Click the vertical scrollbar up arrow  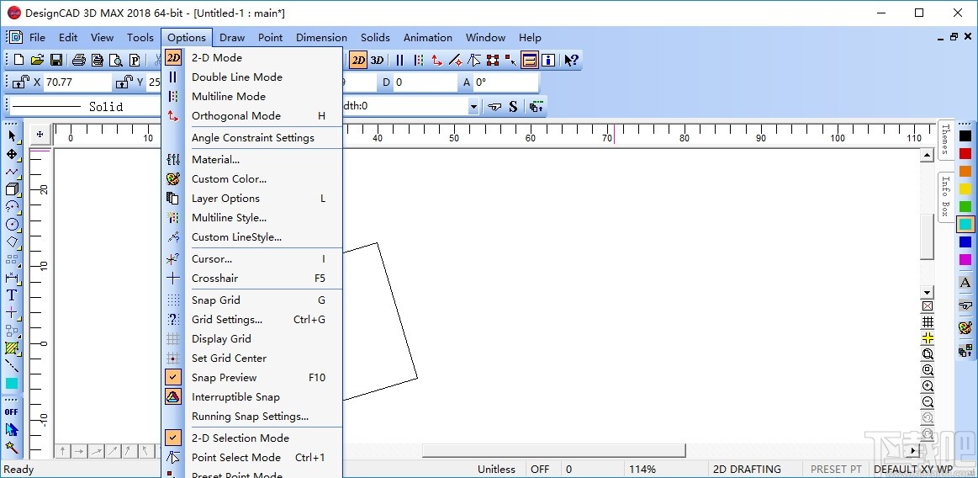[928, 156]
